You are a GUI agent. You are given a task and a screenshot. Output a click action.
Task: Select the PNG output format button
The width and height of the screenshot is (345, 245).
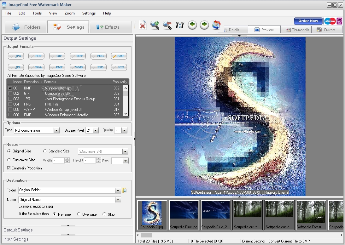[98, 56]
